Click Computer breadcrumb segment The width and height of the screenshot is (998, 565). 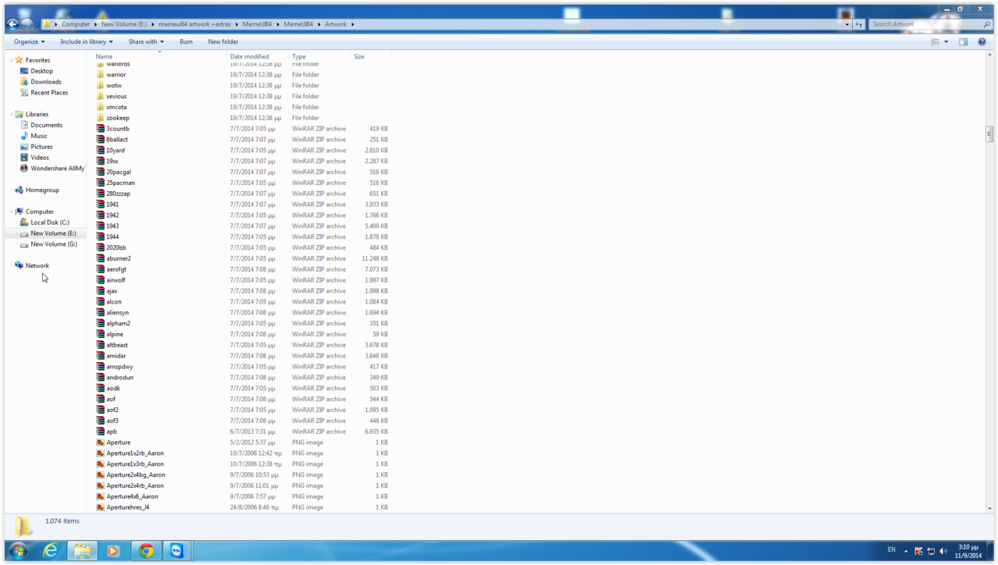tap(76, 24)
